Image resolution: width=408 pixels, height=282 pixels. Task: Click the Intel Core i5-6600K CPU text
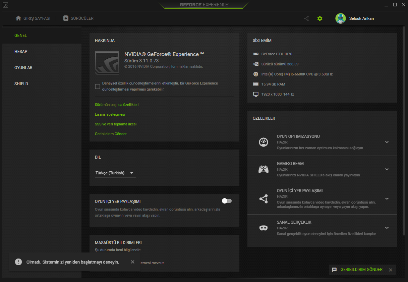click(x=297, y=74)
